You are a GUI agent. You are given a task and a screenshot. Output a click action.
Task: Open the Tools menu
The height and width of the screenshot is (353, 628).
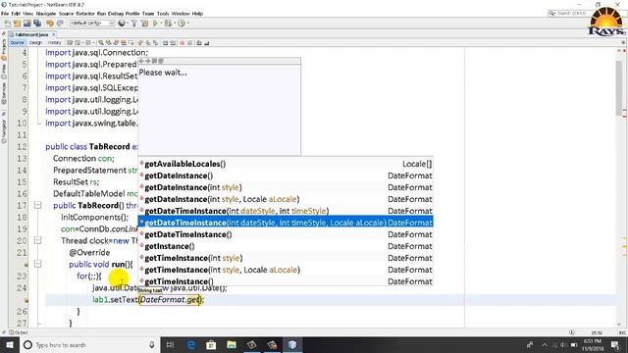point(163,14)
